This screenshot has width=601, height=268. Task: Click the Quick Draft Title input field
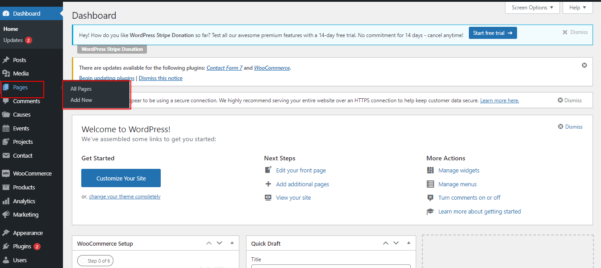click(x=330, y=266)
